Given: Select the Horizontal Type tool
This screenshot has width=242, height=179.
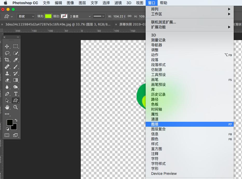Looking at the screenshot, I should 16,94.
